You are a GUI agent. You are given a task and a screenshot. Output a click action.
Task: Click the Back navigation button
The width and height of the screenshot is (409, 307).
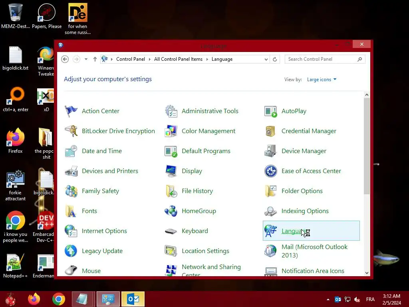65,59
